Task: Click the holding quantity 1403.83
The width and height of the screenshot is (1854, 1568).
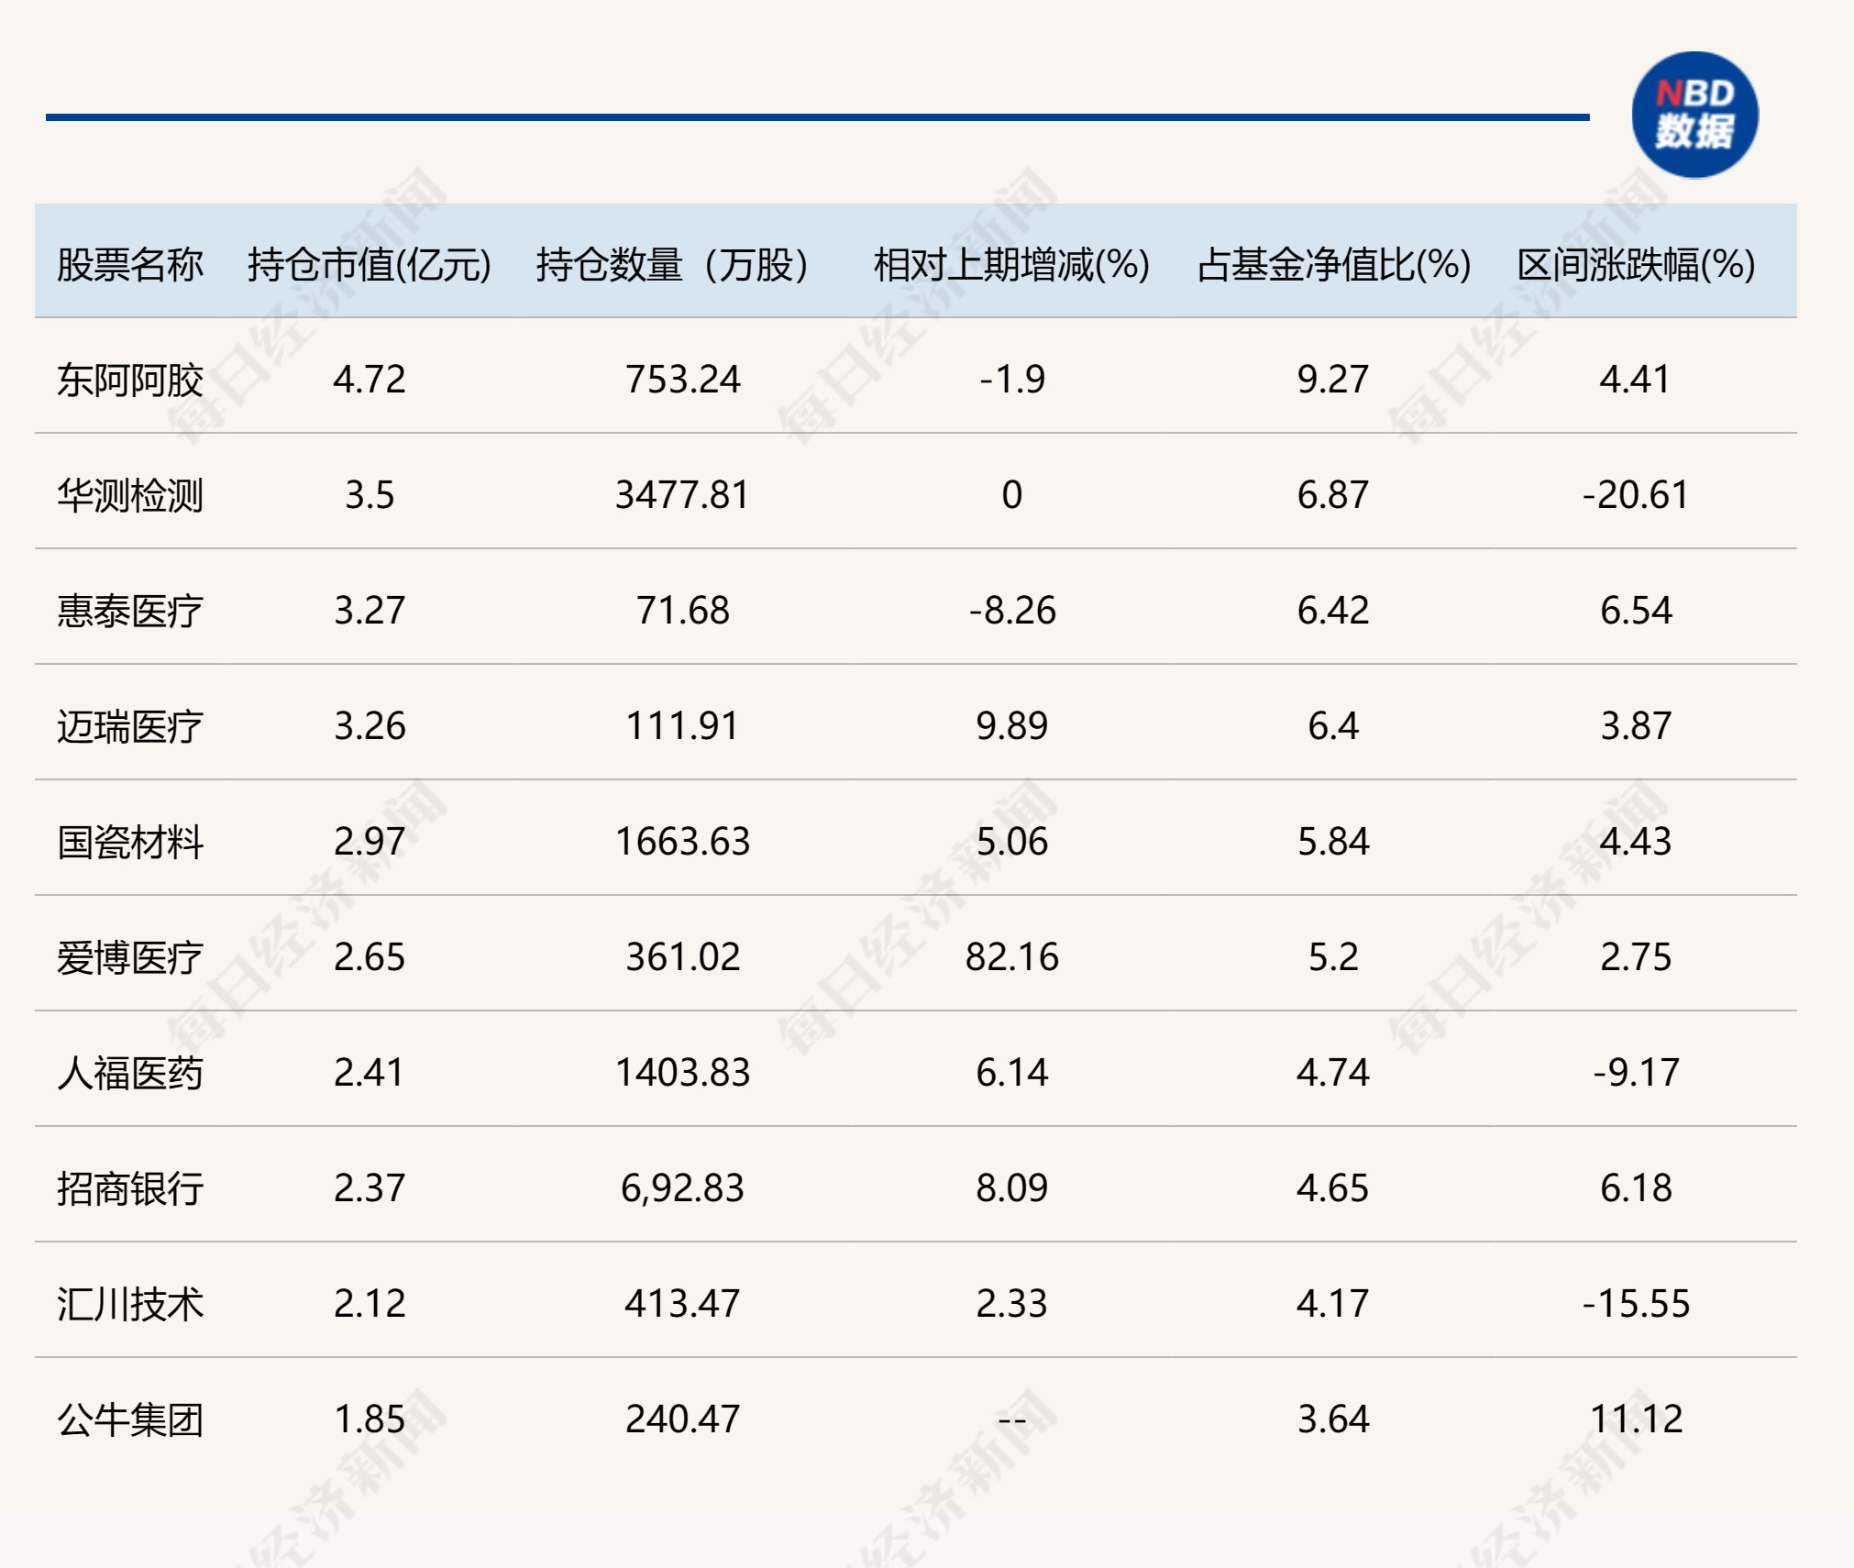Action: tap(682, 1073)
